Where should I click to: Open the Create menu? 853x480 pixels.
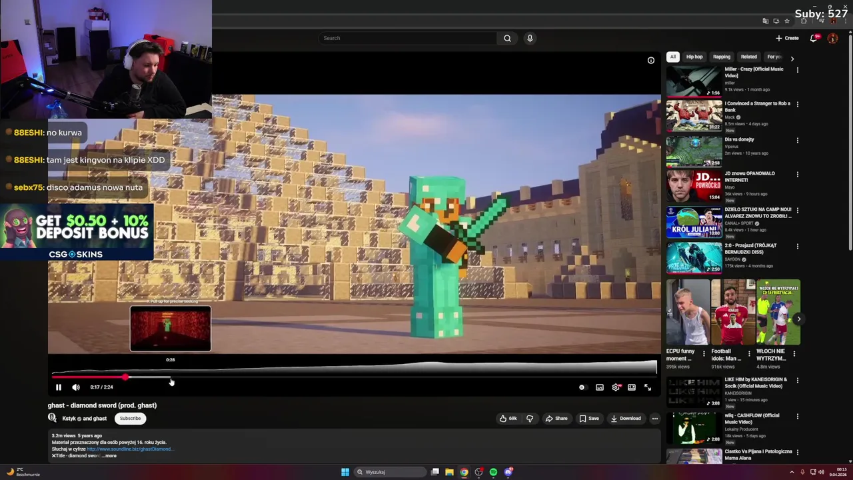point(787,38)
